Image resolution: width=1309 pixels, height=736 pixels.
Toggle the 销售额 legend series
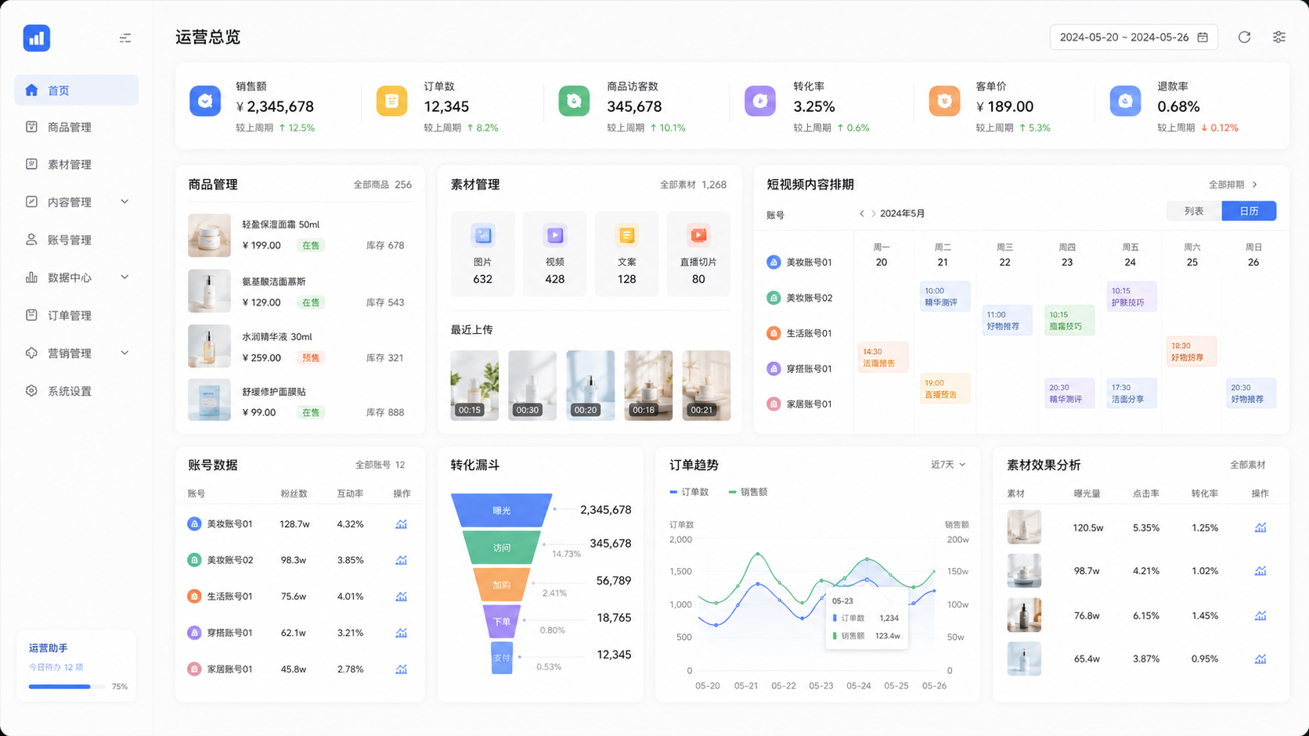(748, 492)
